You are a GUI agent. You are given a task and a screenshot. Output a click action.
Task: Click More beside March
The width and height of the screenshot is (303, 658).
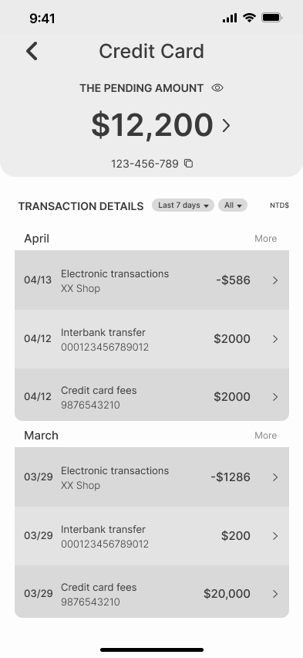click(x=266, y=435)
